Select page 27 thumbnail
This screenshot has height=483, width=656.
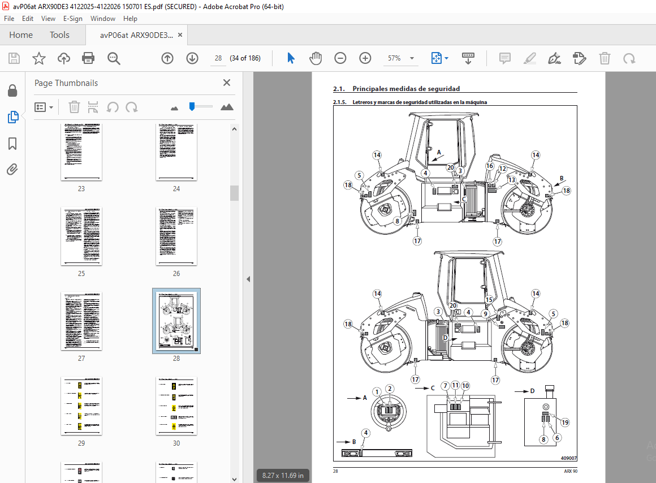(81, 321)
